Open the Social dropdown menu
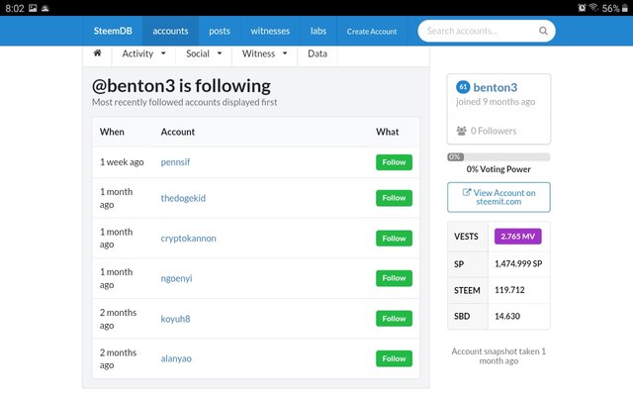 coord(204,53)
